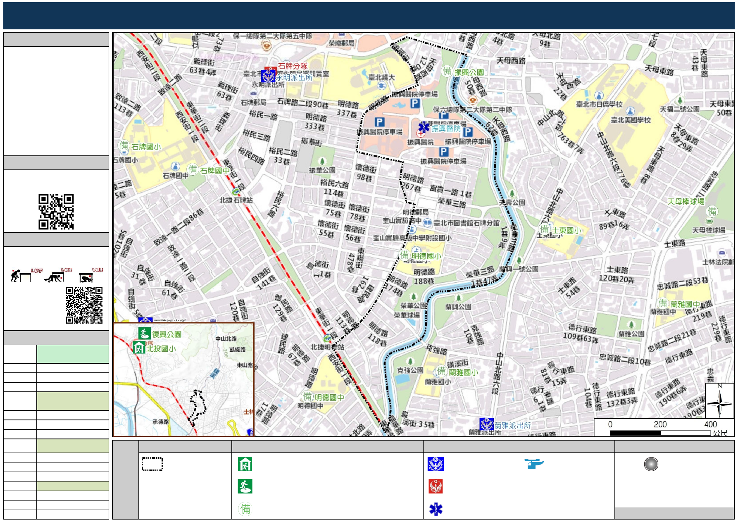Click the helicopter legend icon
This screenshot has height=522, width=738.
point(534,463)
